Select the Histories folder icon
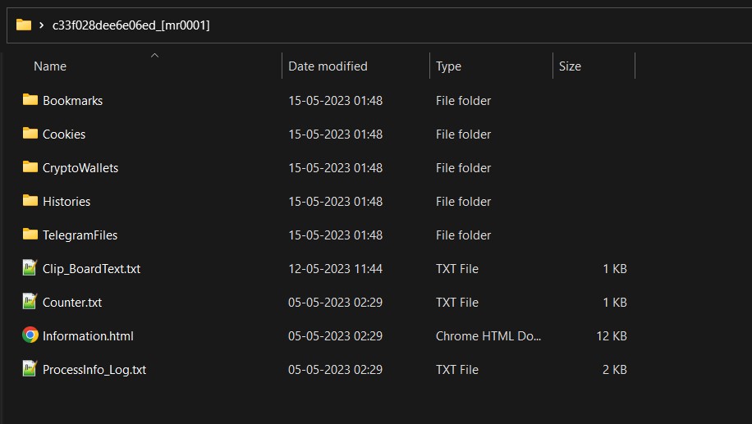 pos(30,201)
